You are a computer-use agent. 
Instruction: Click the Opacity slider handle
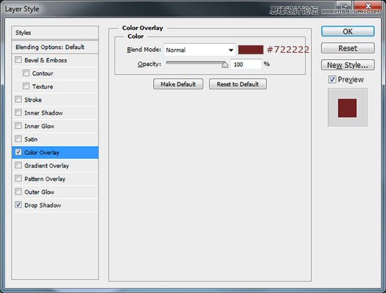click(x=224, y=64)
